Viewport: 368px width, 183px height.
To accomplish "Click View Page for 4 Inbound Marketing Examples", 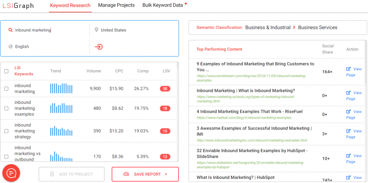I will (x=354, y=115).
